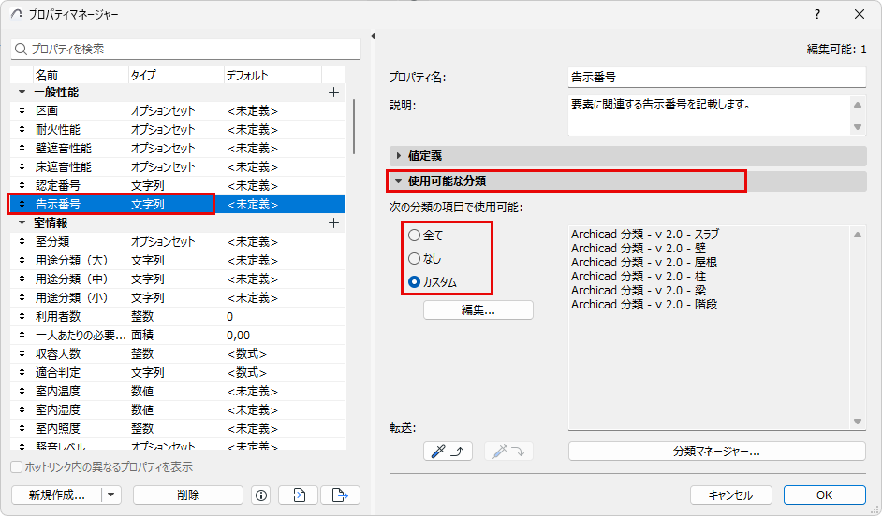882x516 pixels.
Task: Click the export properties icon
Action: 340,495
